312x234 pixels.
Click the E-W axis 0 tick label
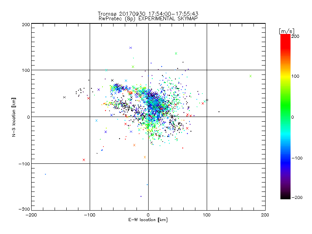(148, 215)
